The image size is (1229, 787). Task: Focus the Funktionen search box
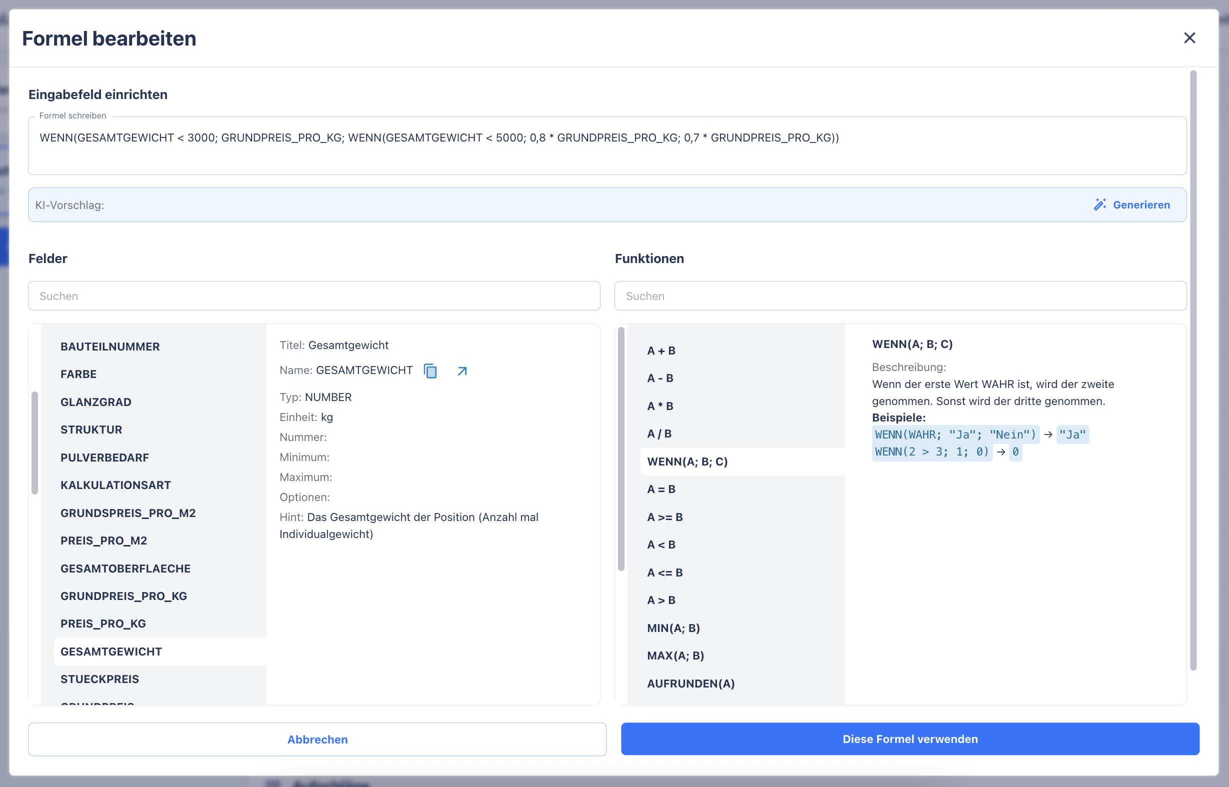point(900,296)
